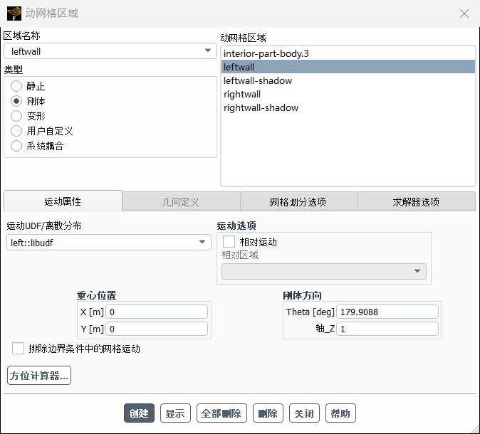Click the Theta [deg] input field
This screenshot has width=480, height=434.
[x=387, y=312]
